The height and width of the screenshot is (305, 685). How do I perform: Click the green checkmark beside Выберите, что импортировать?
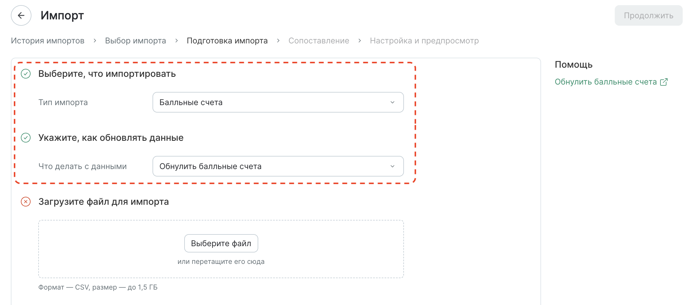pyautogui.click(x=26, y=74)
